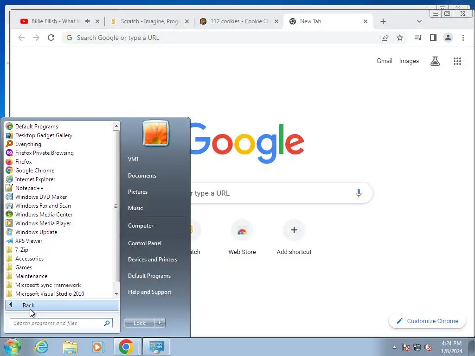Launch Windows Media Player from the programs list
This screenshot has width=475, height=356.
point(59,223)
